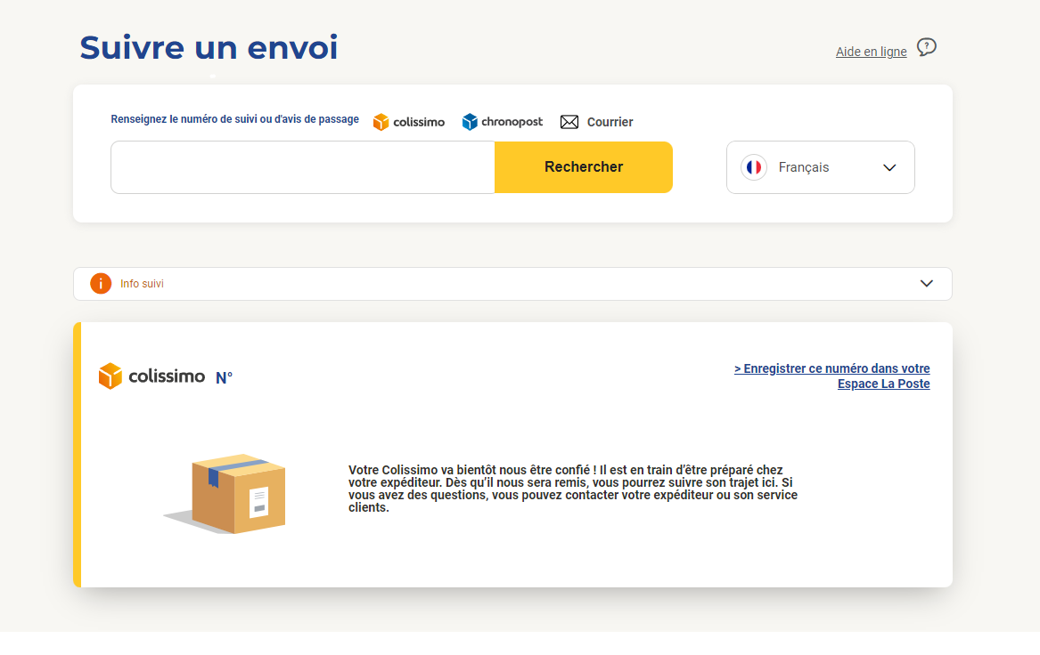
Task: Click the Courrier text label
Action: (x=610, y=122)
